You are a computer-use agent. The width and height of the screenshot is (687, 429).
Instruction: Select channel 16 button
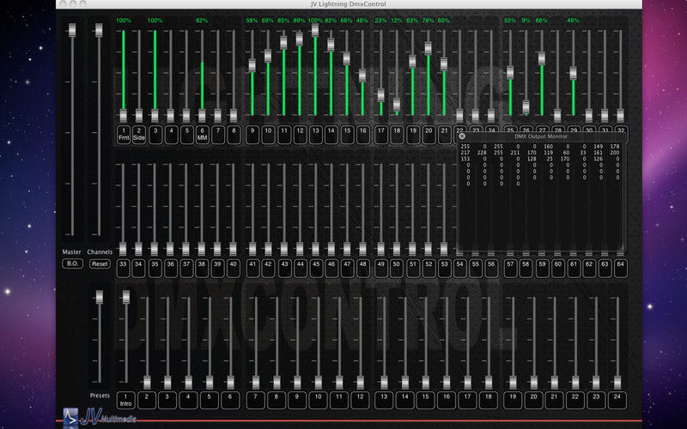pyautogui.click(x=362, y=135)
